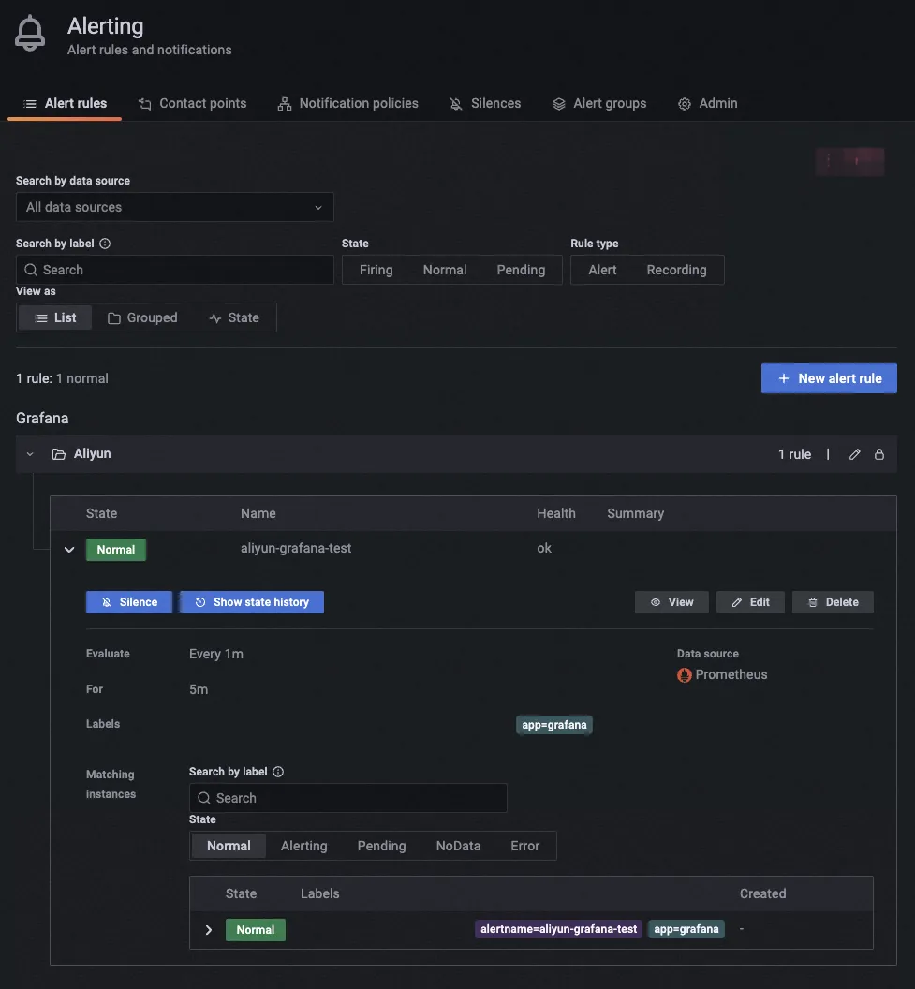Select the Grouped view option
This screenshot has width=915, height=989.
142,317
